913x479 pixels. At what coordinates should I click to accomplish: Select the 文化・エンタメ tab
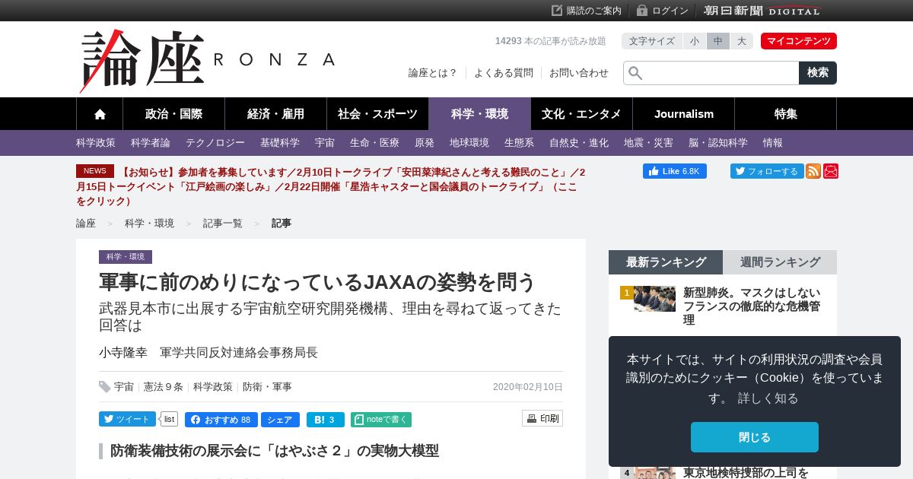point(581,114)
